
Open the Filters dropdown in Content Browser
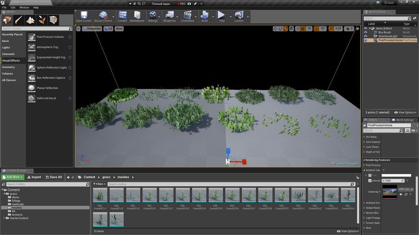(x=99, y=184)
